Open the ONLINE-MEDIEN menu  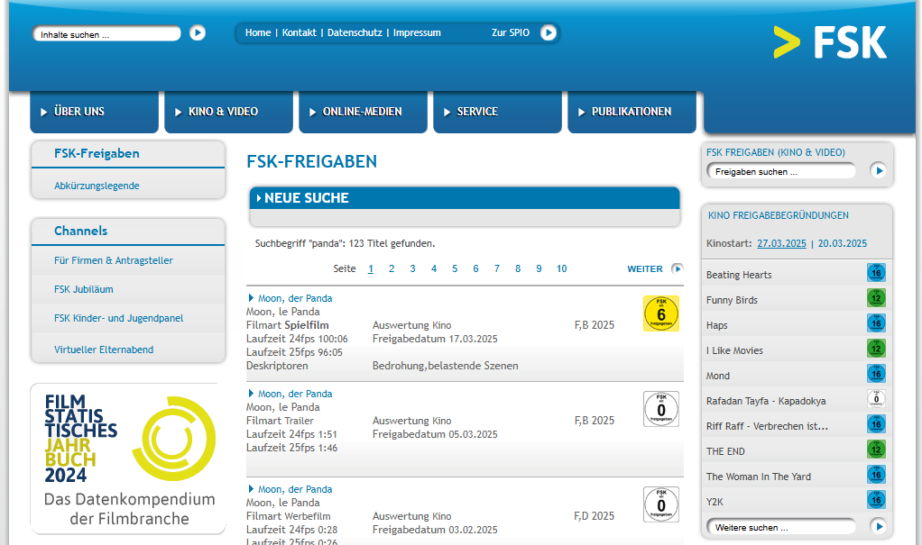click(x=363, y=112)
